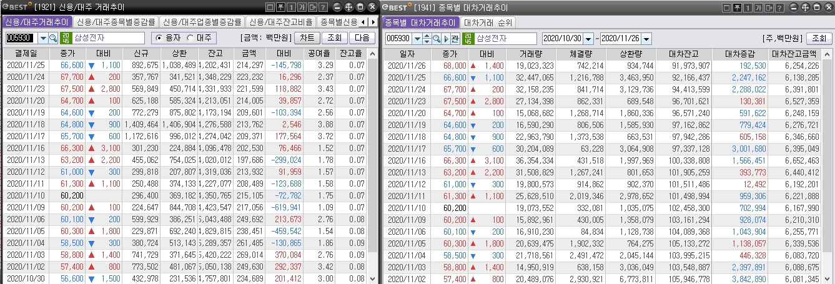
Task: Click 삼성전자 name field in 1921 window
Action: click(x=109, y=38)
